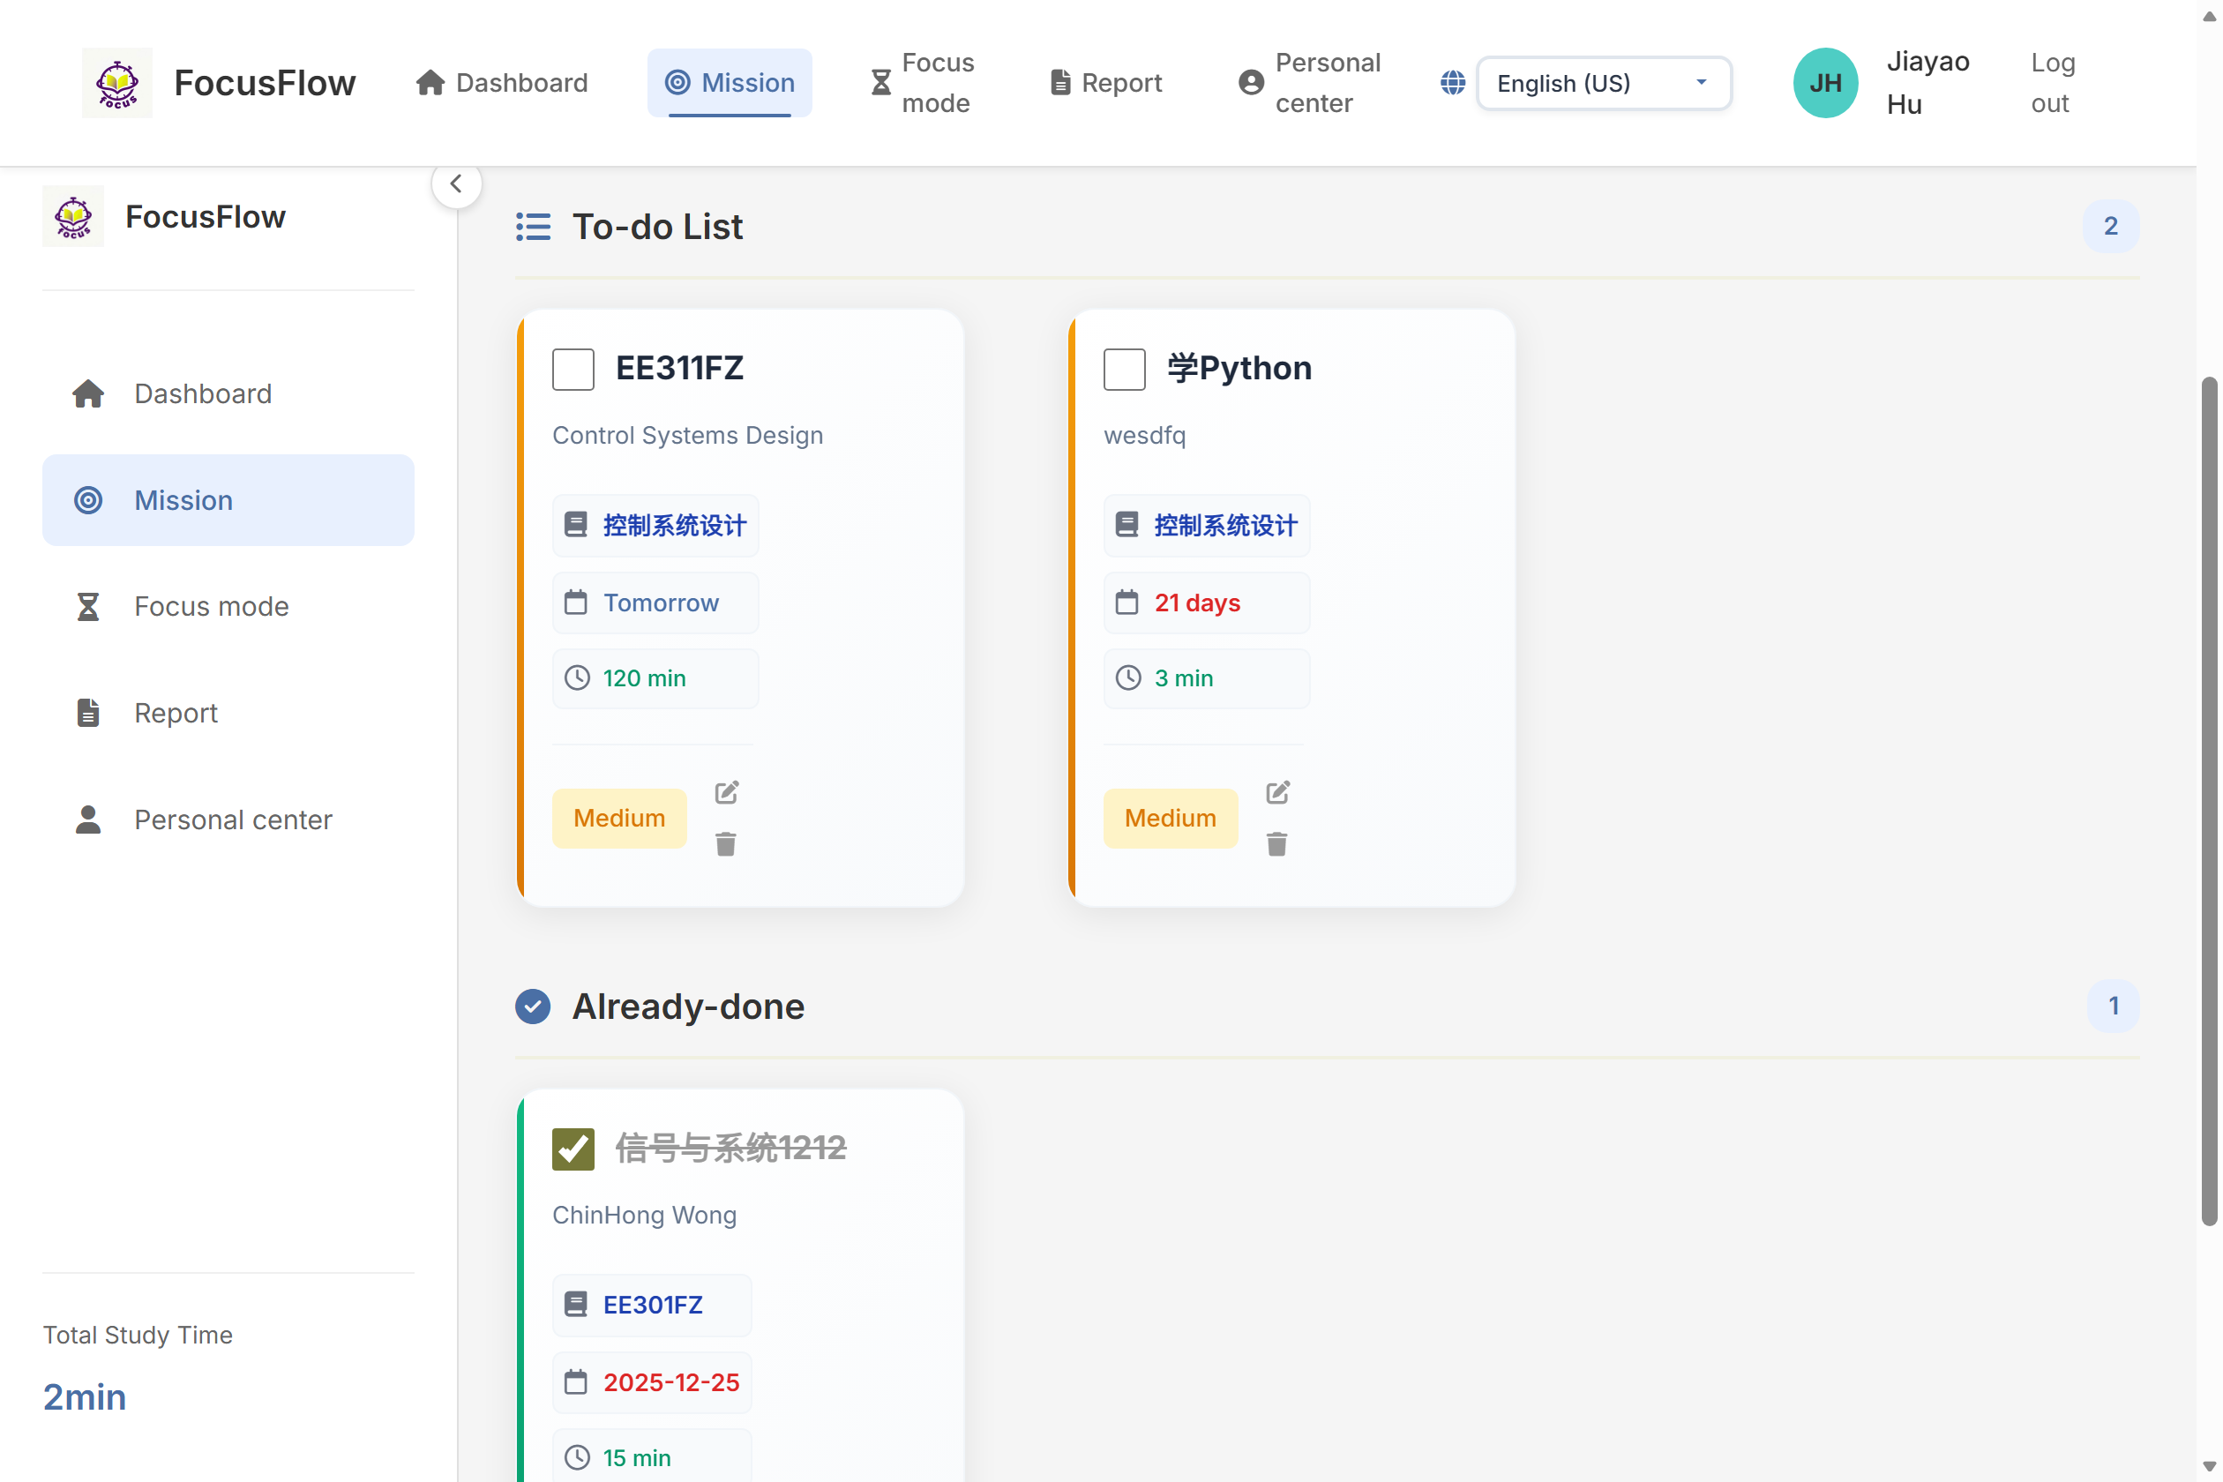Screen dimensions: 2223x1482
Task: Click FocusFlow logo in top header
Action: 117,83
